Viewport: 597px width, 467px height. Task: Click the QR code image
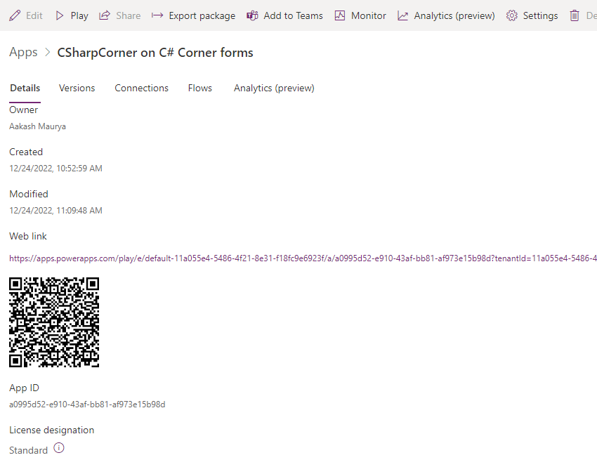click(x=54, y=322)
